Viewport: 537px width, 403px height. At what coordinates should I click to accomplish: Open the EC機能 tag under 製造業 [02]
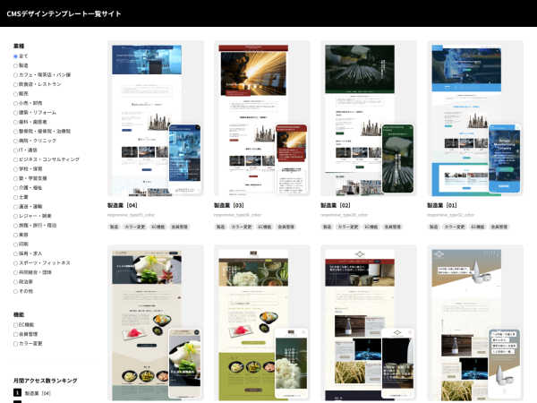click(x=371, y=227)
